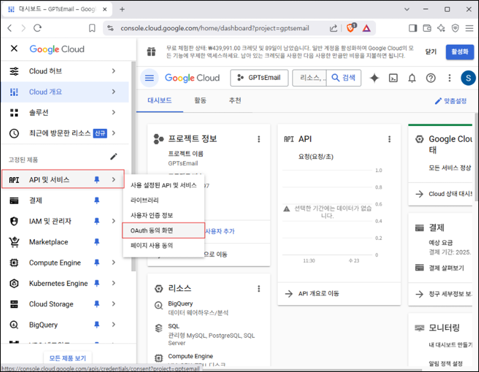The height and width of the screenshot is (372, 479).
Task: Click the 솔루션 grid icon
Action: (x=14, y=112)
